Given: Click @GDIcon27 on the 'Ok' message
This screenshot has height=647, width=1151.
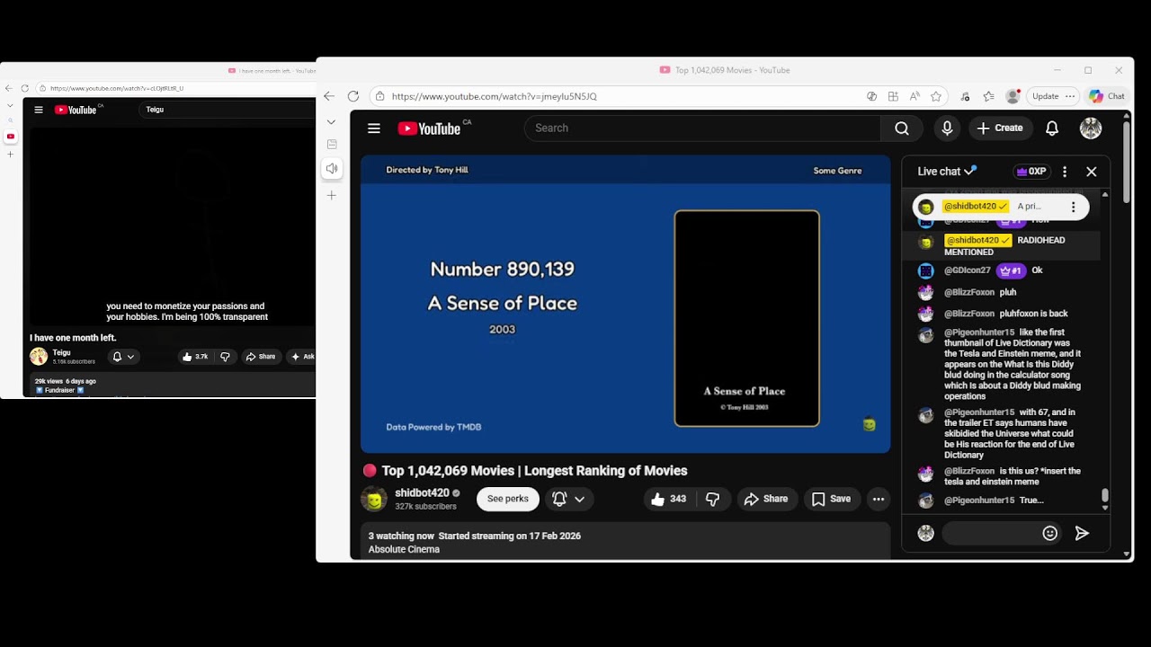Looking at the screenshot, I should coord(968,270).
